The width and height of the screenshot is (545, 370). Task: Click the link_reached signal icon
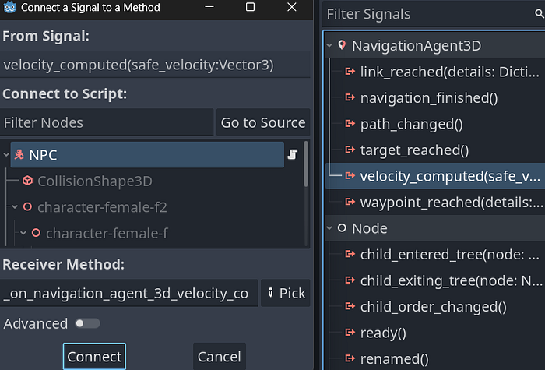click(350, 72)
